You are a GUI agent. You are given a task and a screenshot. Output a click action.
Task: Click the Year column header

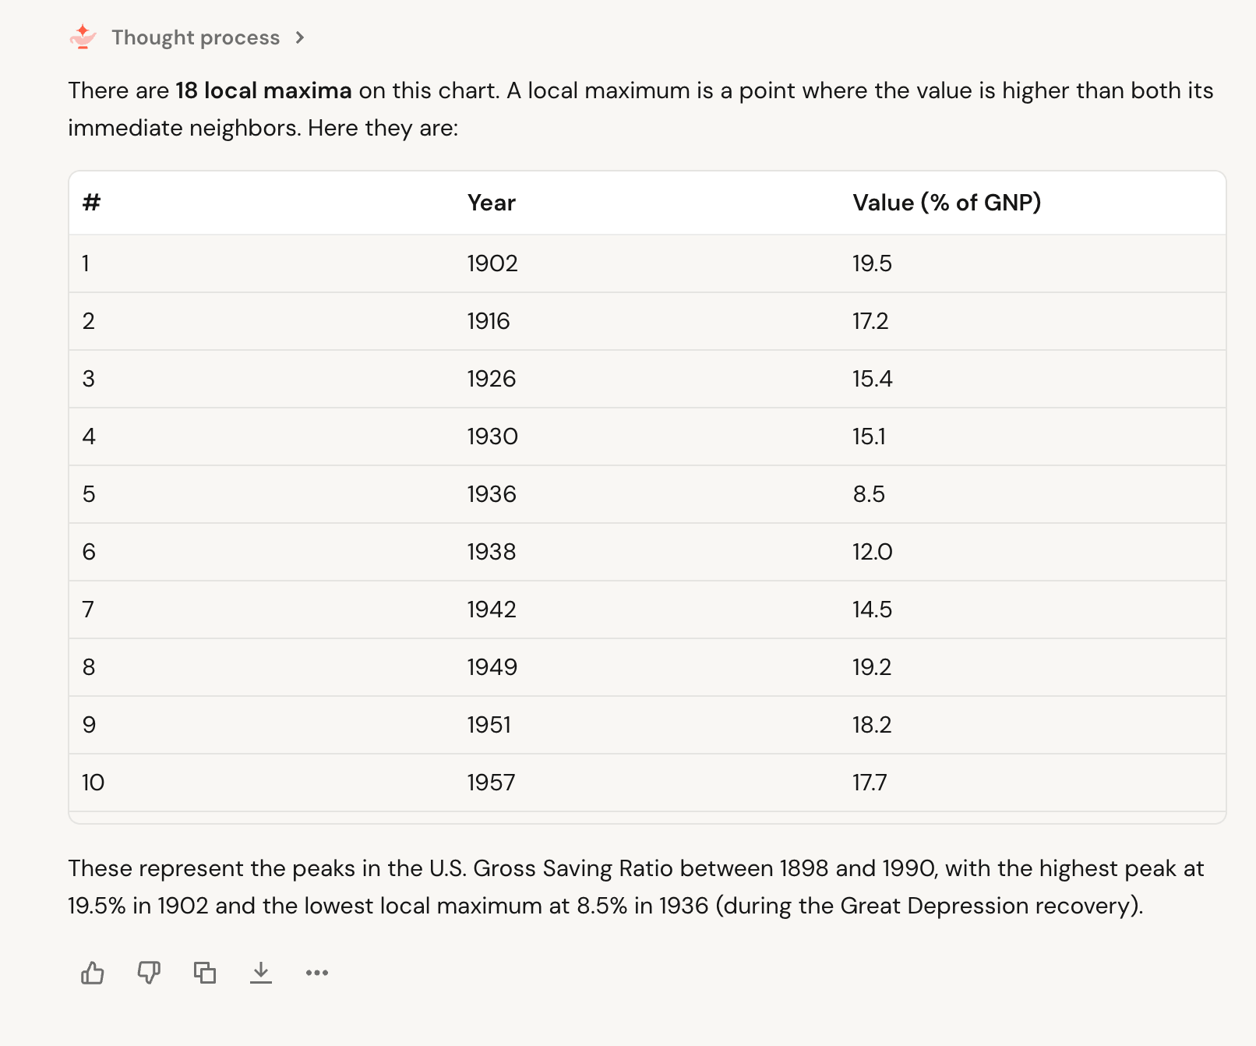coord(492,203)
